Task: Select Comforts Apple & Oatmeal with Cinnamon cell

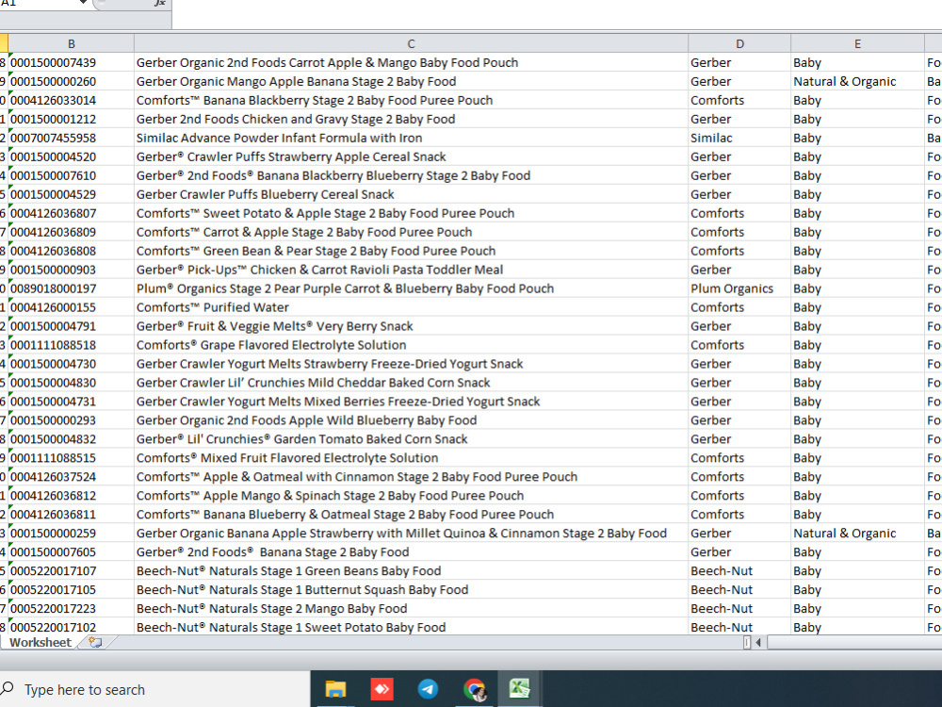Action: point(411,477)
